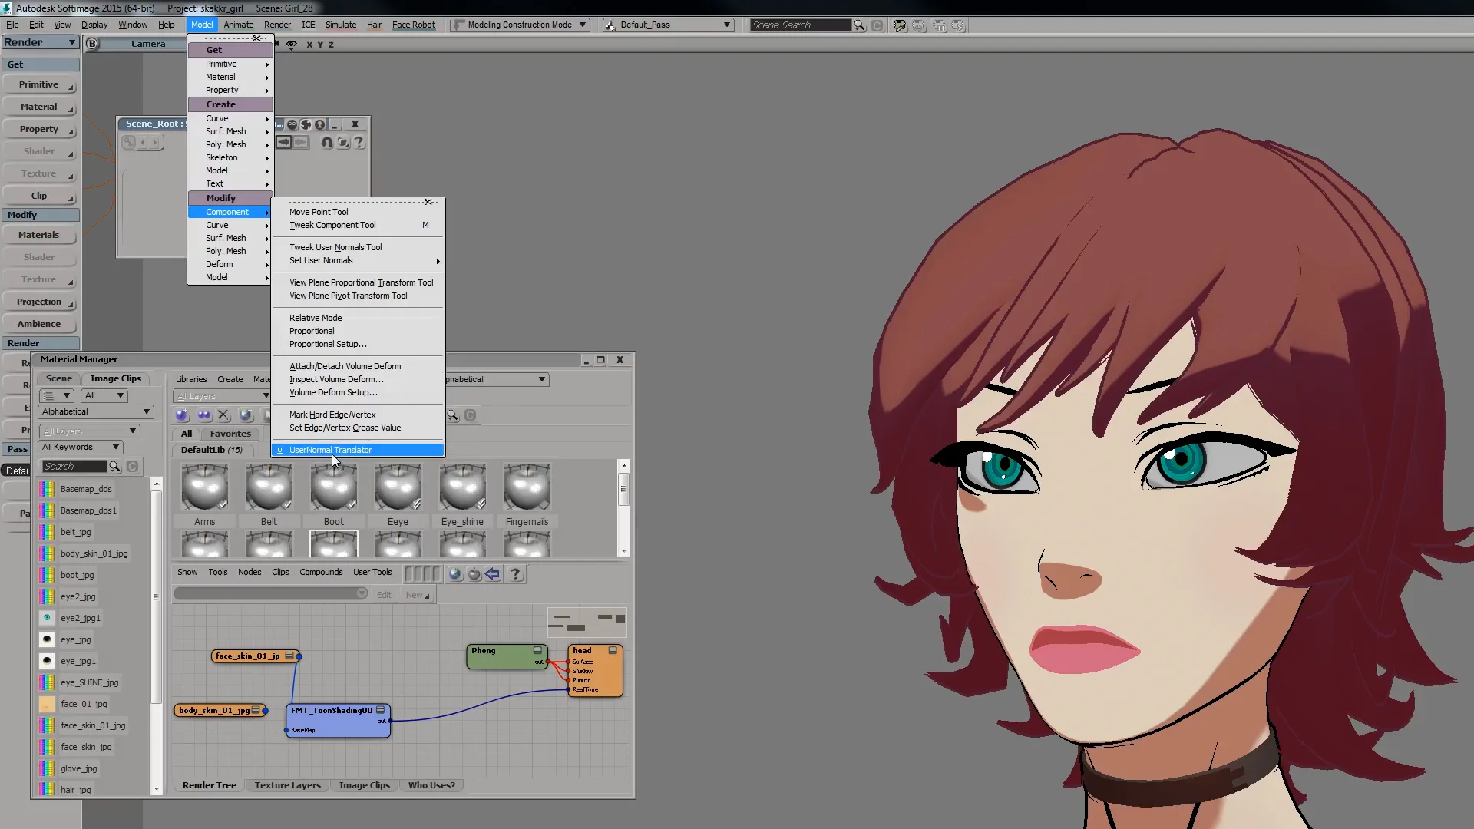Click the delete material X icon

point(223,415)
